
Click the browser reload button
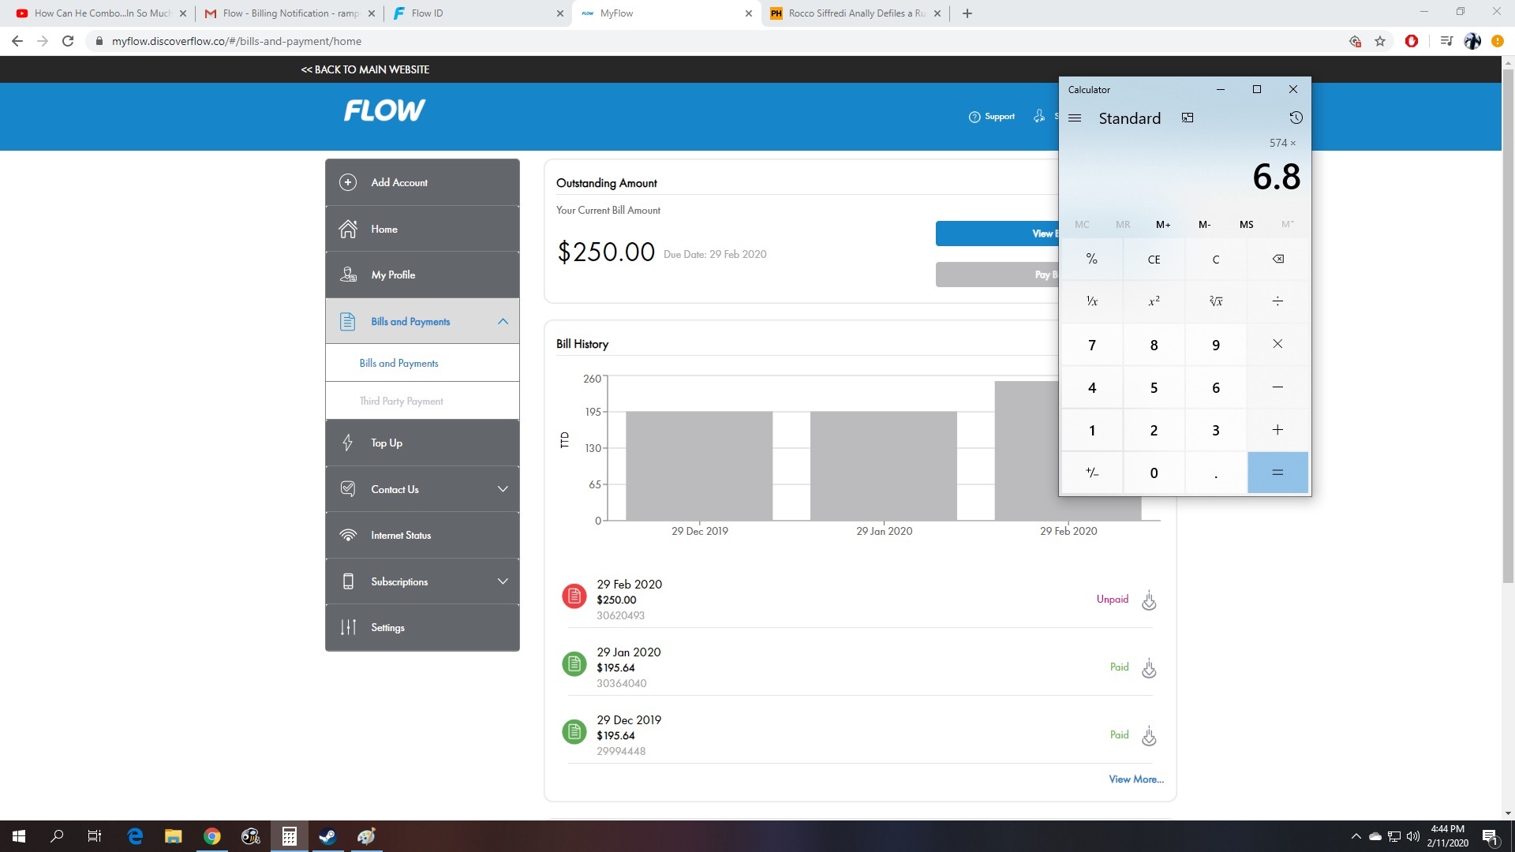point(68,41)
